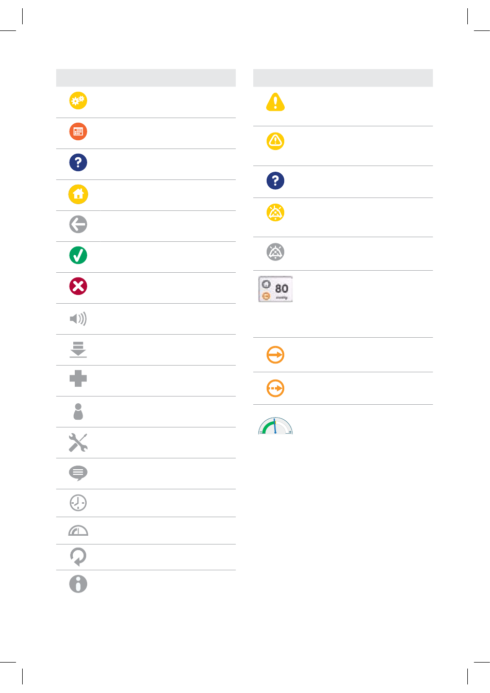490x693 pixels.
Task: Click the gray circular refresh arrow icon
Action: pos(78,557)
